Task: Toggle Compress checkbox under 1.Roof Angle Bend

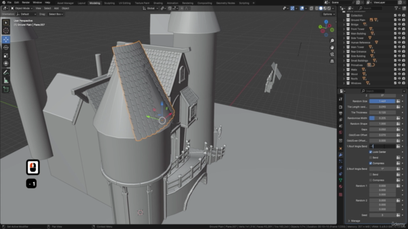Action: pos(370,163)
